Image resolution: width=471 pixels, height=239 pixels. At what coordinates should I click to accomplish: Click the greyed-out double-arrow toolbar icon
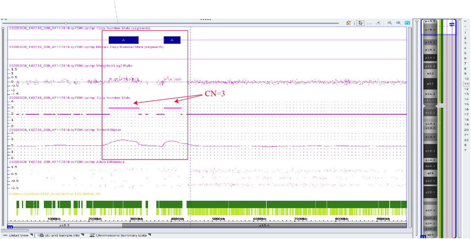tap(369, 23)
